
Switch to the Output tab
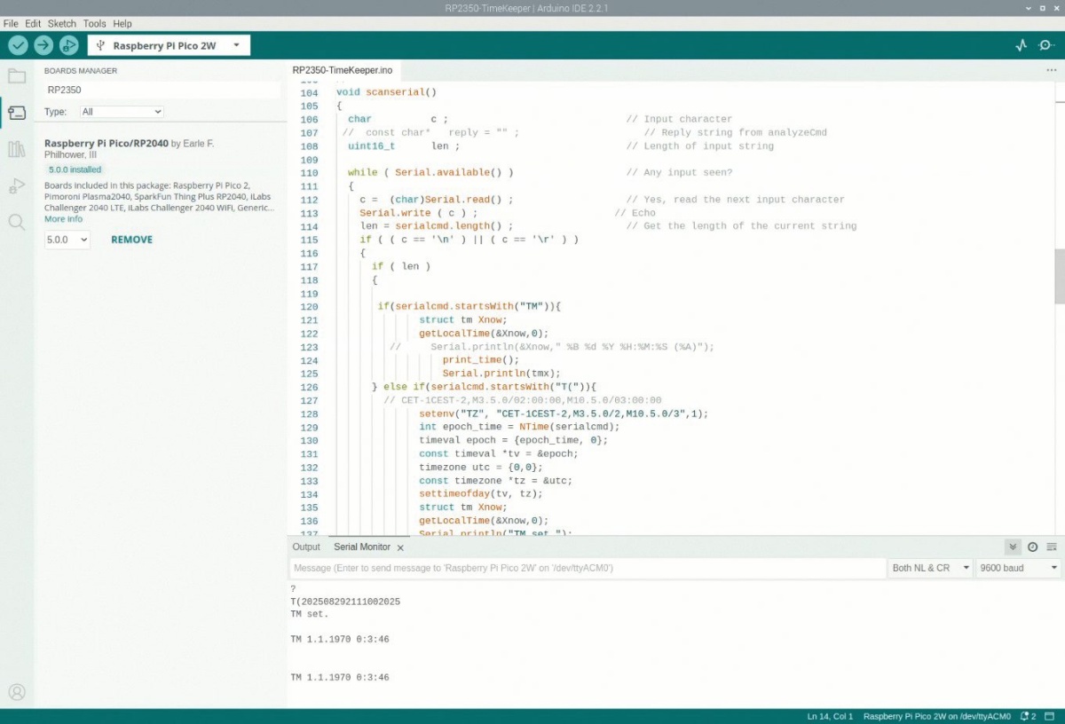pos(306,547)
